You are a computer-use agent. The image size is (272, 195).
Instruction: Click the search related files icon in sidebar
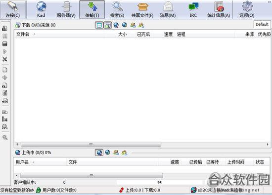click(x=4, y=127)
